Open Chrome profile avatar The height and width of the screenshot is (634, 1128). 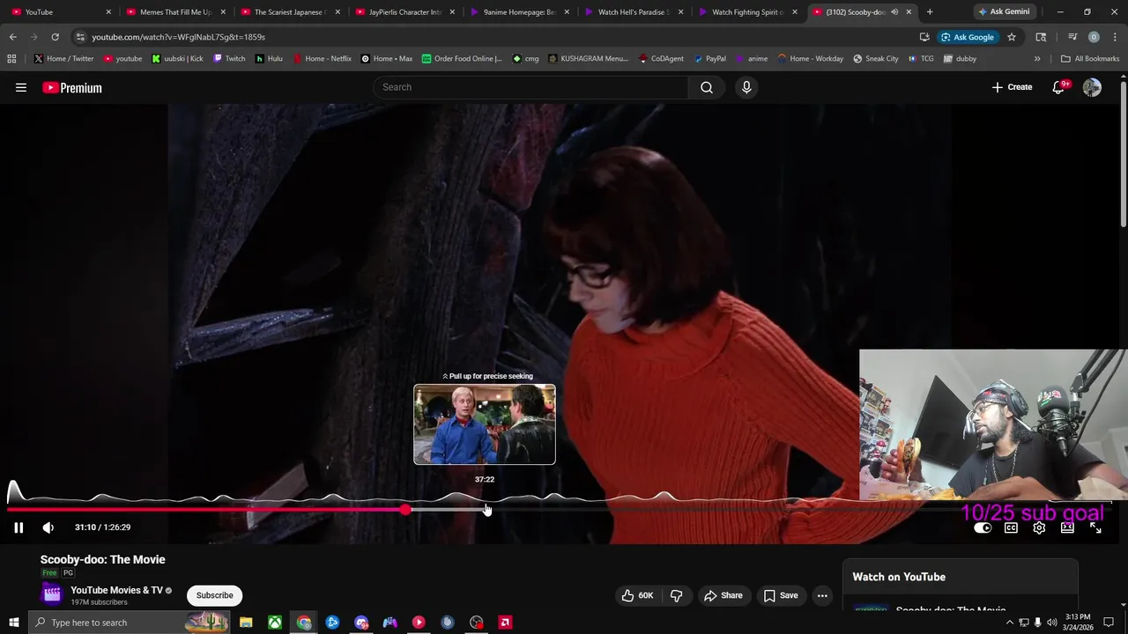pos(1094,37)
